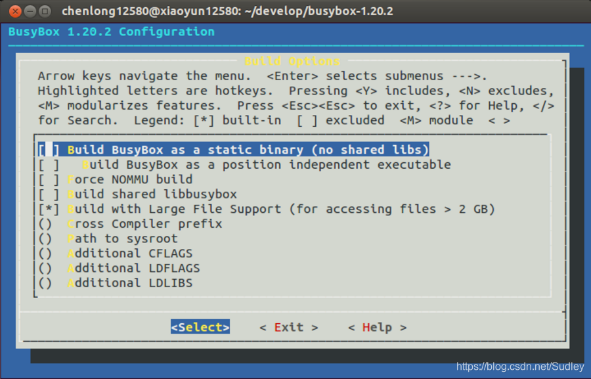This screenshot has width=591, height=379.
Task: Click 'Build BusyBox as a position independent executable' label
Action: pyautogui.click(x=267, y=165)
